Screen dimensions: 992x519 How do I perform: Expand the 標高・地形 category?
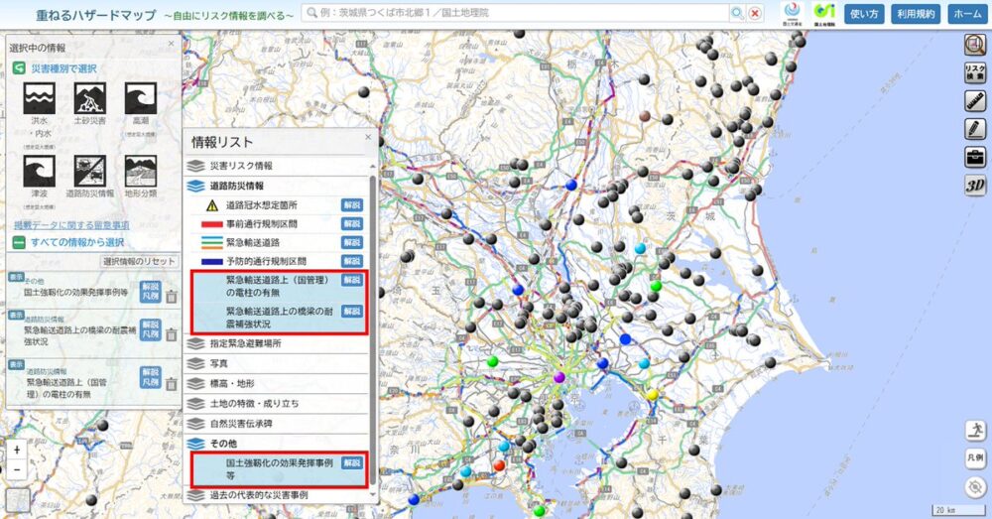233,383
